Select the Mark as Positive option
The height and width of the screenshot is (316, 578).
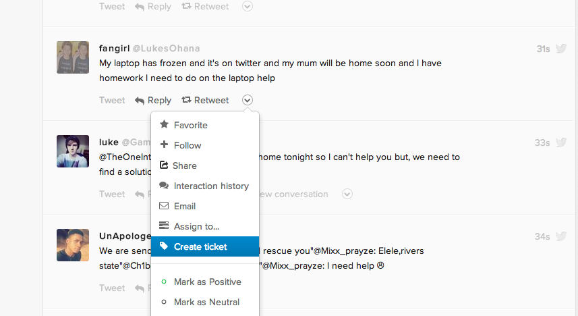pos(207,282)
